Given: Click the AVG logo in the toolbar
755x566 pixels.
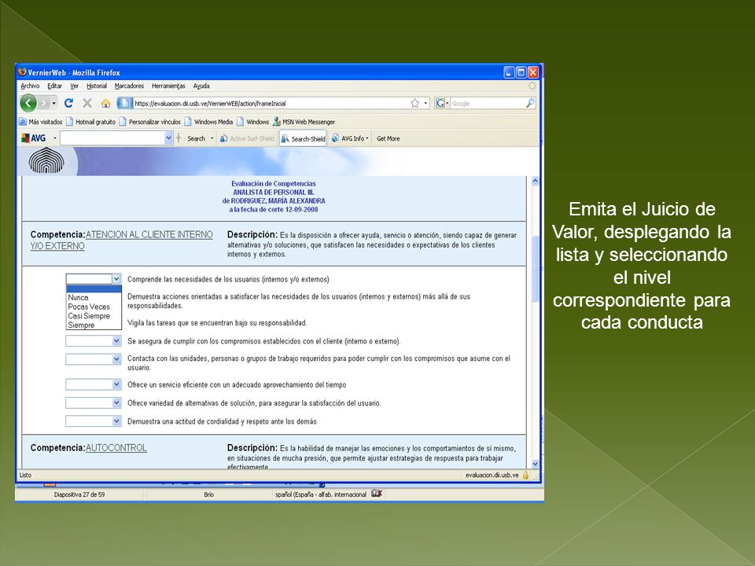Looking at the screenshot, I should [x=34, y=138].
